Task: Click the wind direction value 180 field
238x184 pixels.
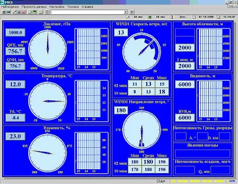Action: 121,110
